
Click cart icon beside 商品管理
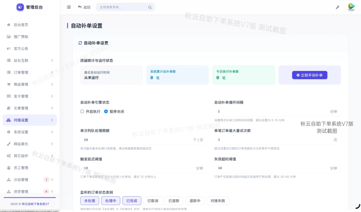pos(8,84)
